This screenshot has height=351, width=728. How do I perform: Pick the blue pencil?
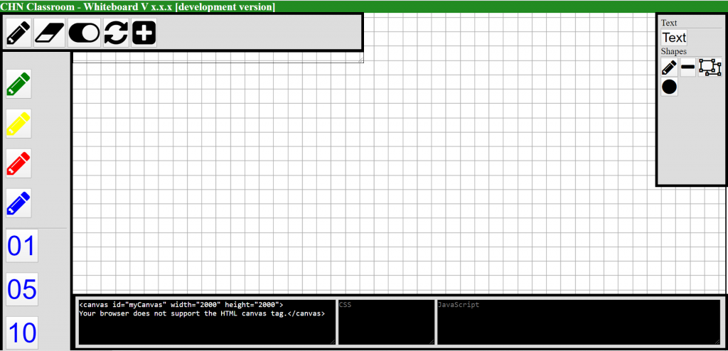pos(18,203)
